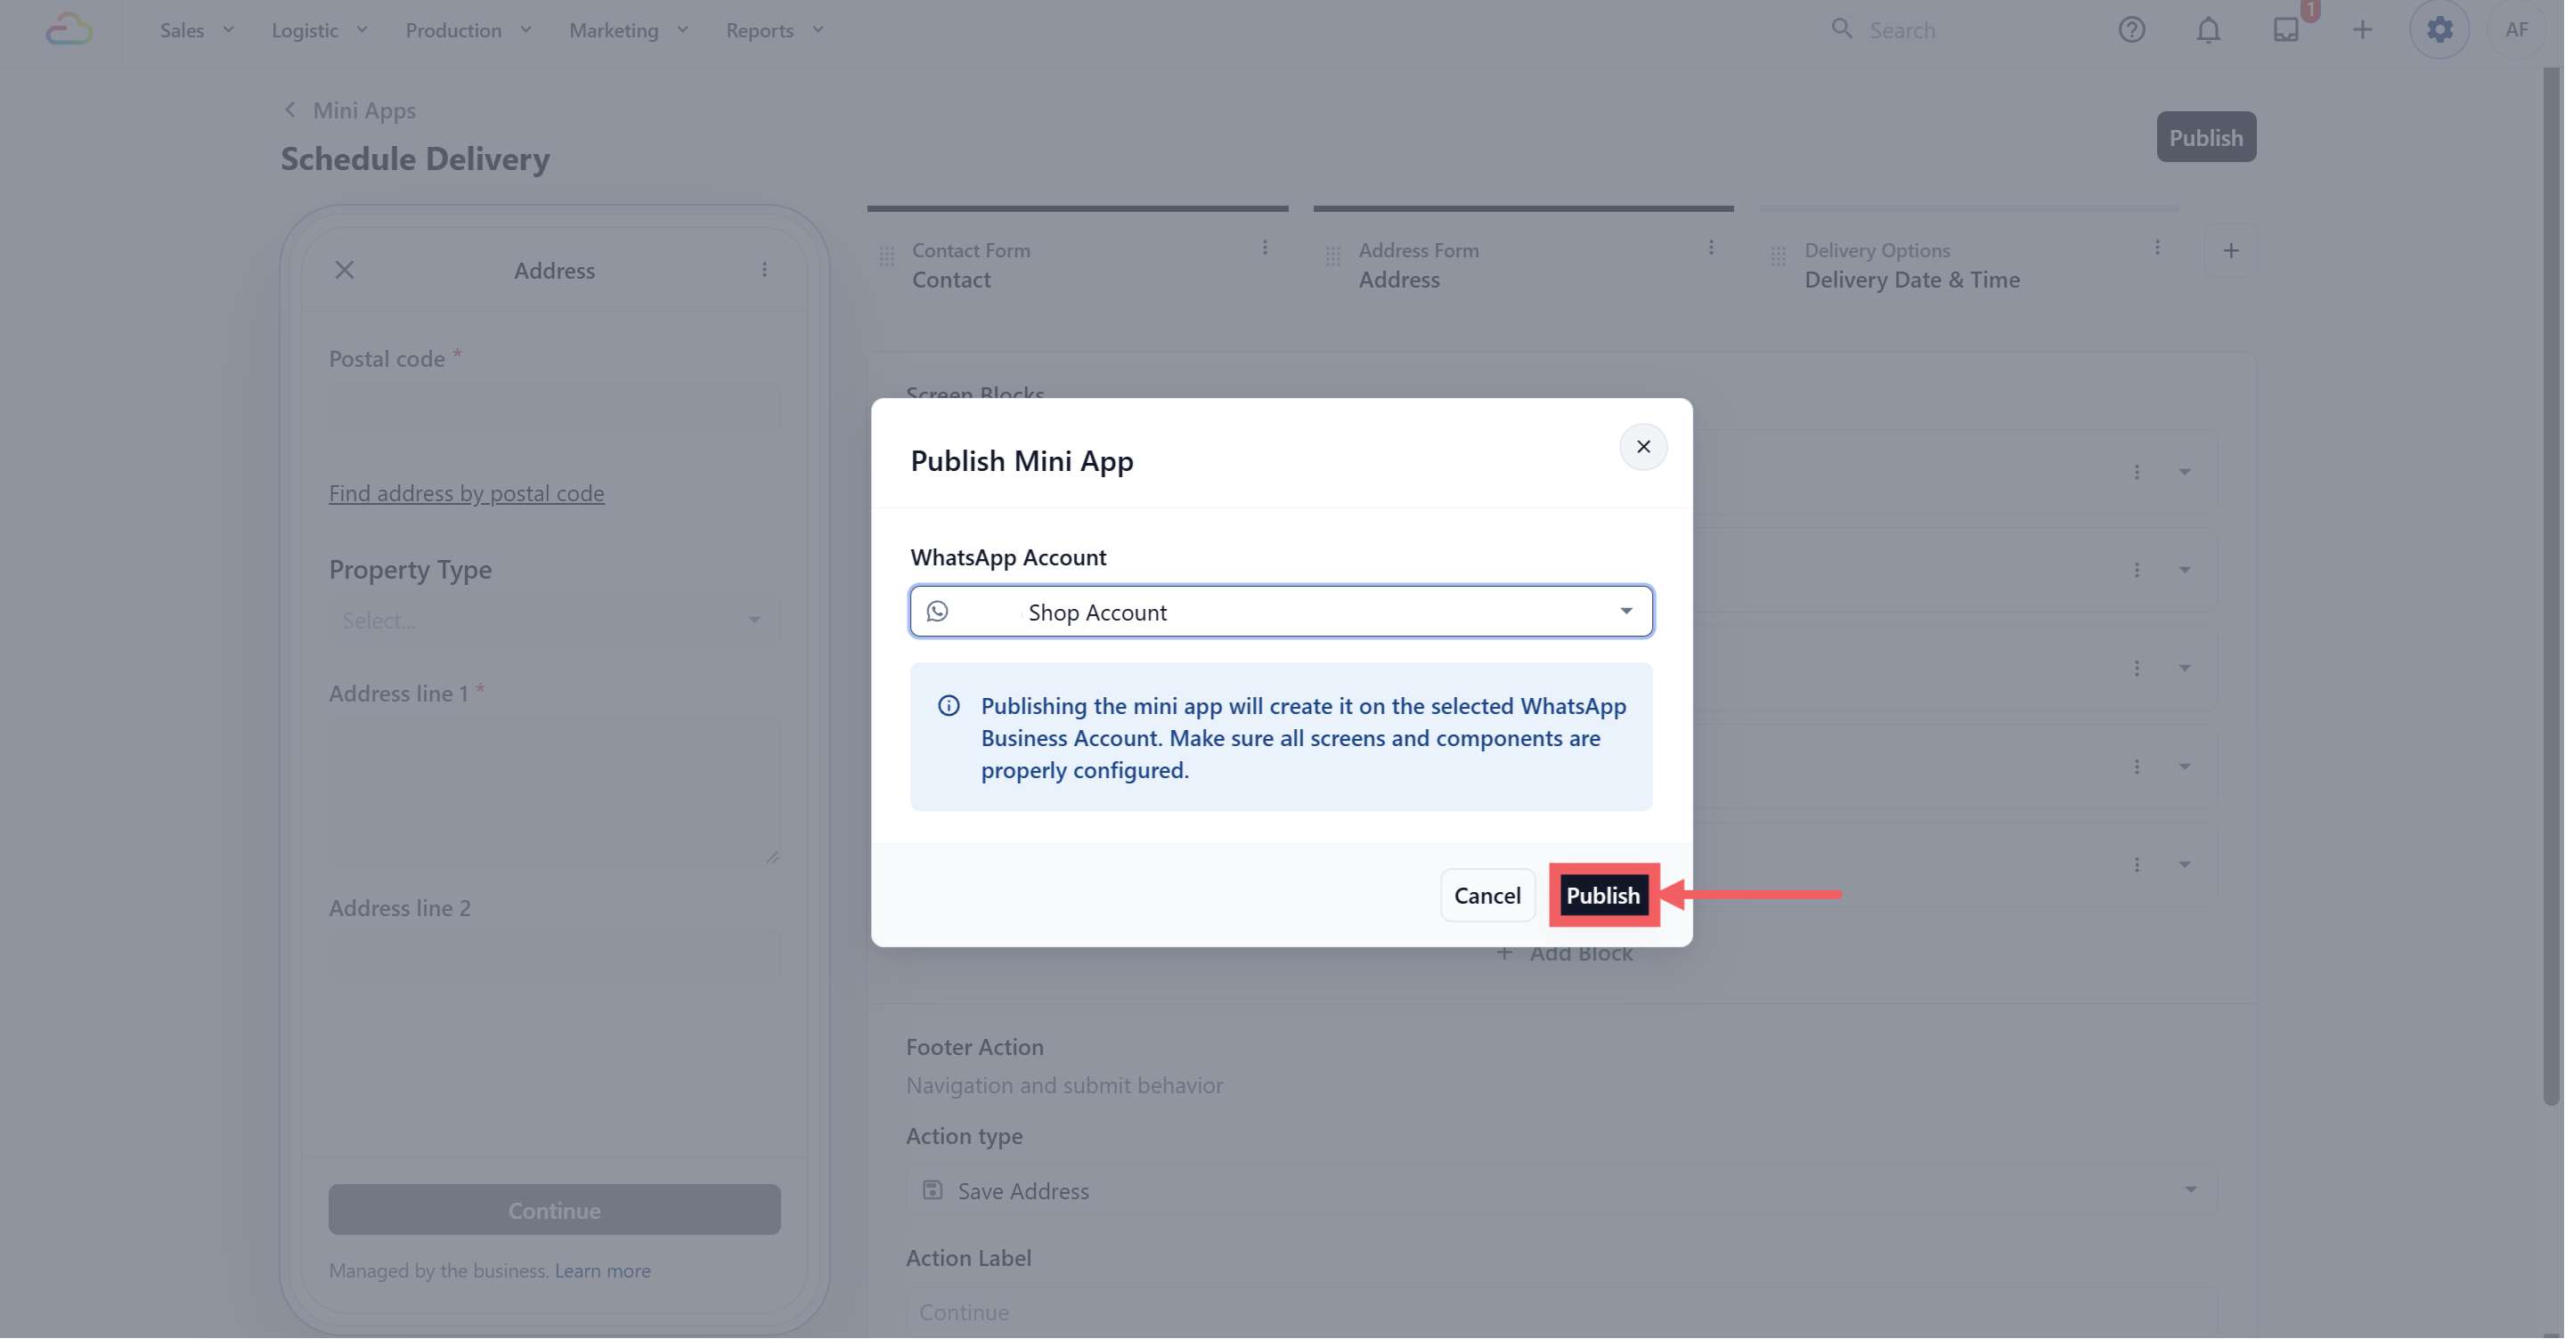Expand the fifth screen block arrow
The image size is (2565, 1339).
pos(2185,865)
